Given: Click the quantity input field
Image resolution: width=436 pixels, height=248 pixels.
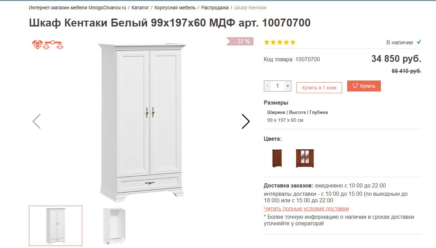Looking at the screenshot, I should pos(278,86).
